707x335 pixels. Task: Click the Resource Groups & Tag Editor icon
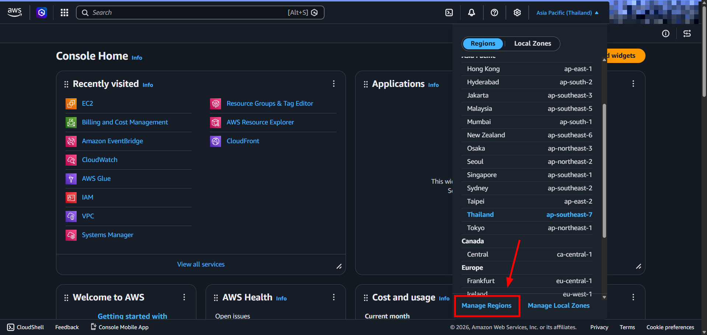[216, 103]
